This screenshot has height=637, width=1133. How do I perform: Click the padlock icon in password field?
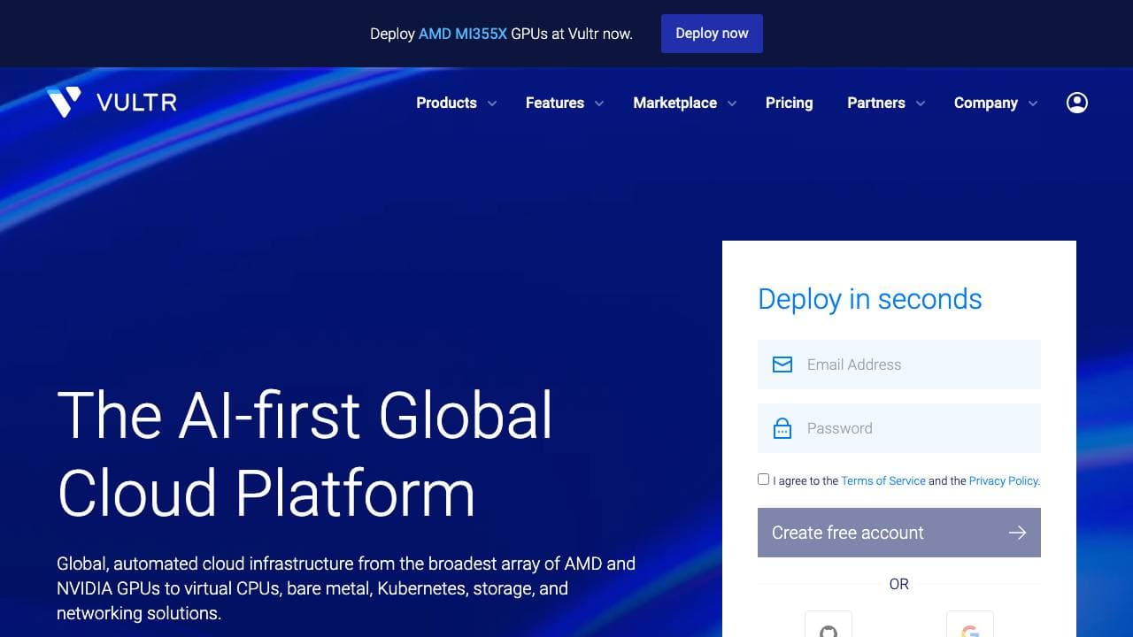coord(782,428)
